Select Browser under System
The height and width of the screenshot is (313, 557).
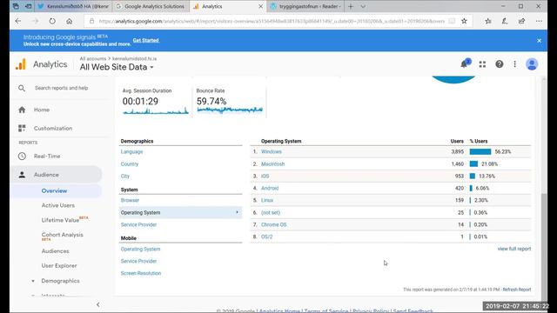130,201
